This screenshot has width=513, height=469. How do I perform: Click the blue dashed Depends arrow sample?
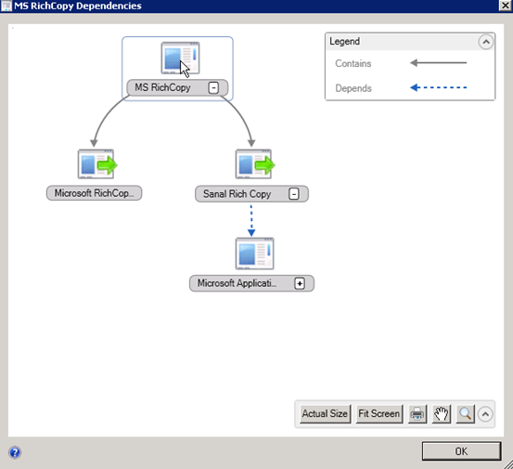coord(439,87)
